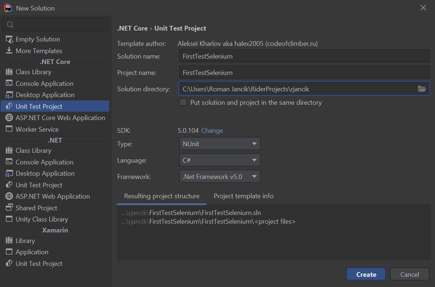Click the Xamarin Unit Test Project icon
The image size is (435, 287).
(9, 264)
